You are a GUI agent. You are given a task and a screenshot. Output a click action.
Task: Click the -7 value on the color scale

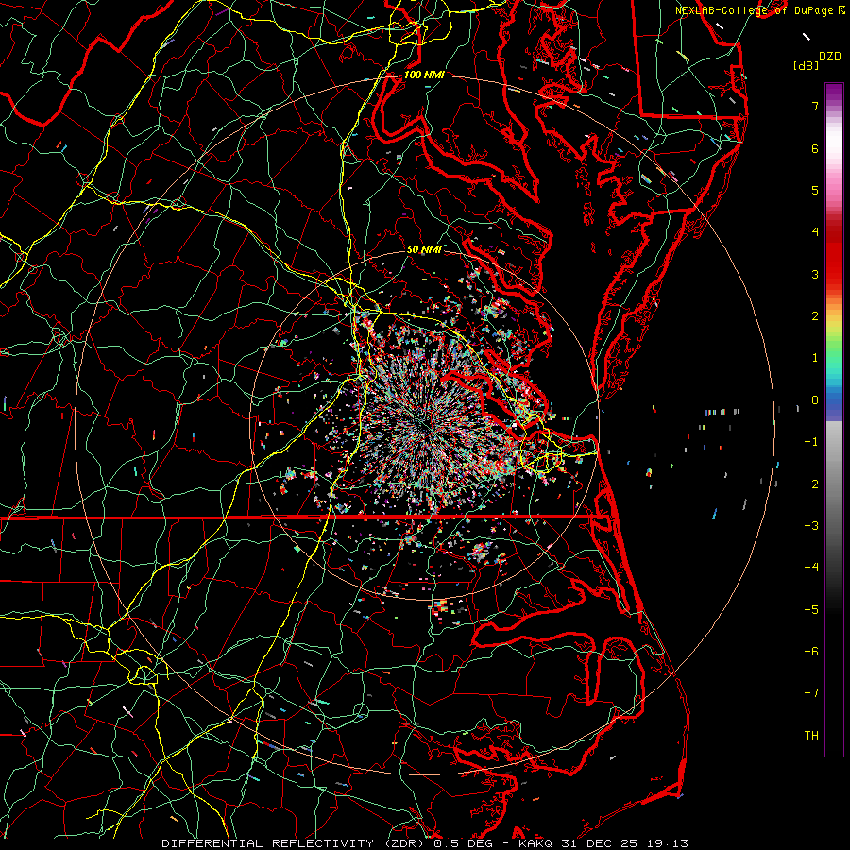click(x=811, y=693)
